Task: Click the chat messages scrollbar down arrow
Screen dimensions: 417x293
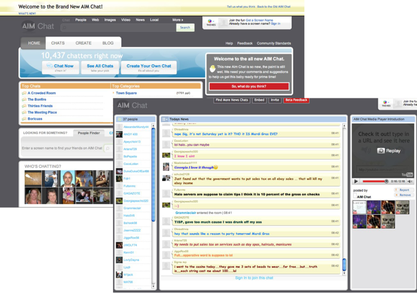Action: pos(344,273)
